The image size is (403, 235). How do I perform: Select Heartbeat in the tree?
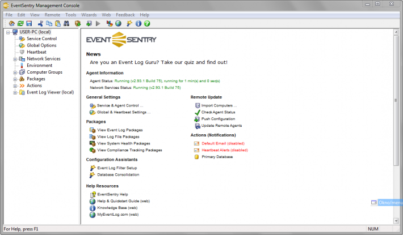(x=36, y=52)
